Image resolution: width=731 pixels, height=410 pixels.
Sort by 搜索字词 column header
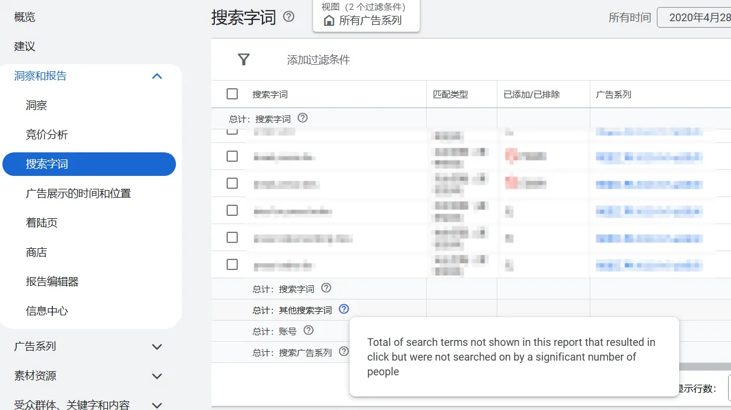tap(270, 94)
